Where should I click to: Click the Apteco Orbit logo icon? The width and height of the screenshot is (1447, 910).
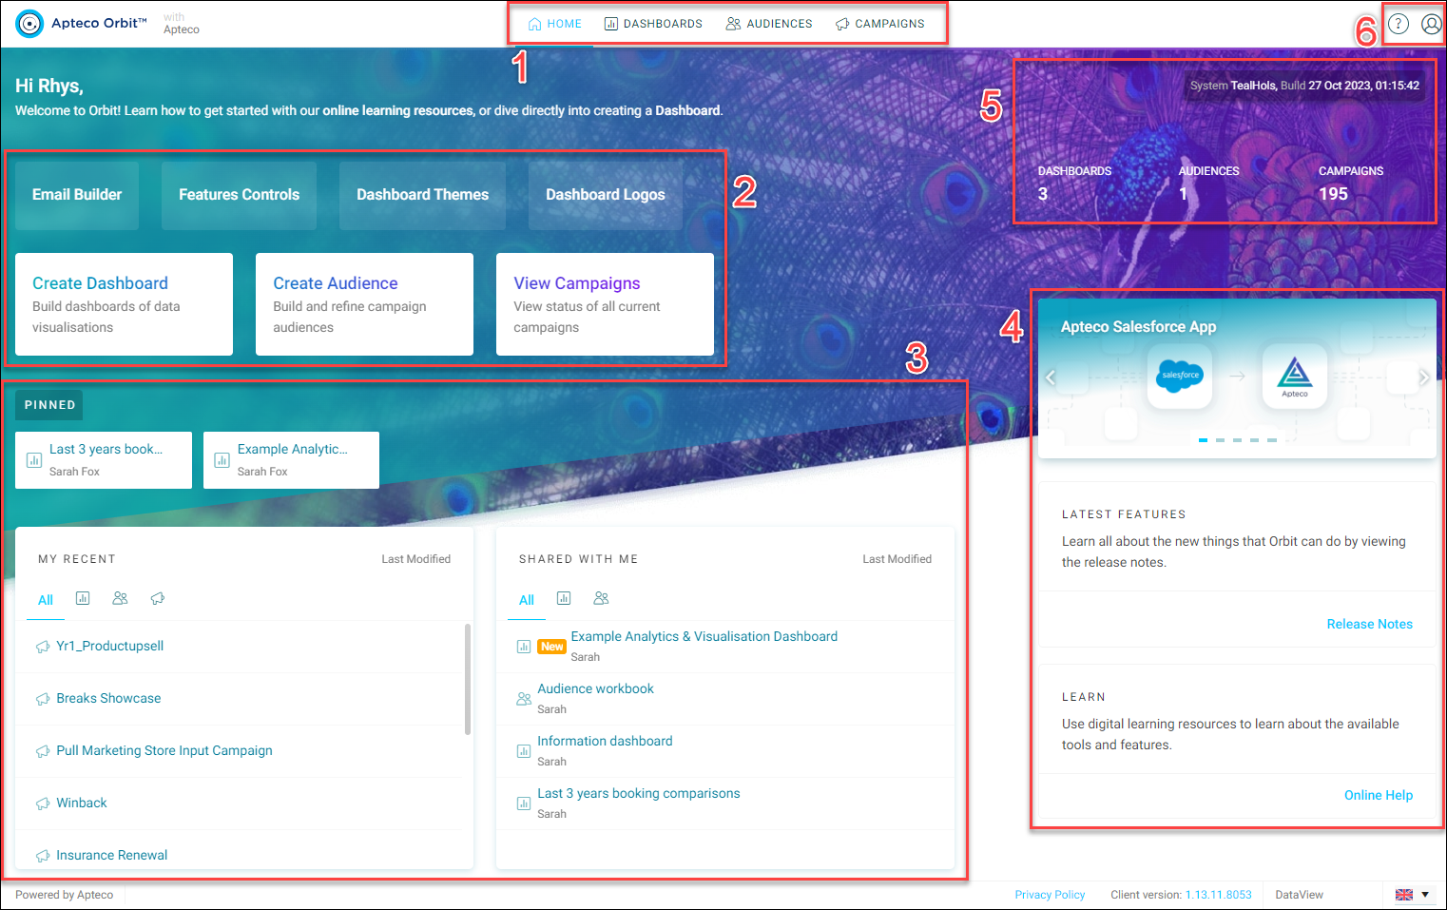point(29,24)
